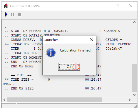Click the vertical scrollbar thumb in log
The height and width of the screenshot is (108, 139).
(134, 78)
